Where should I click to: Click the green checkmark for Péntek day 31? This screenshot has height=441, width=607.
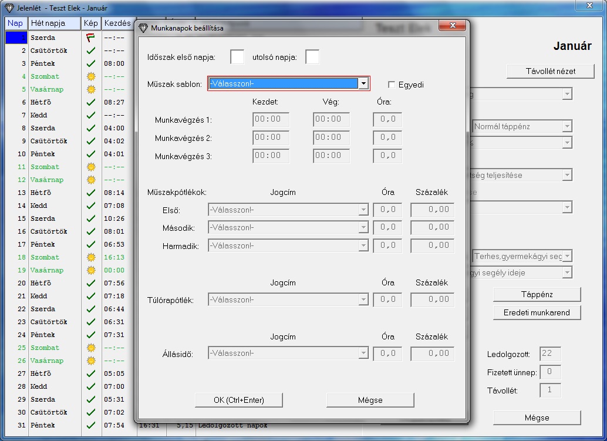pos(90,425)
